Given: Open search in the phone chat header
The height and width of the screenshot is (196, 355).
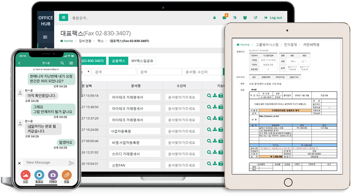Looking at the screenshot, I should tap(62, 63).
